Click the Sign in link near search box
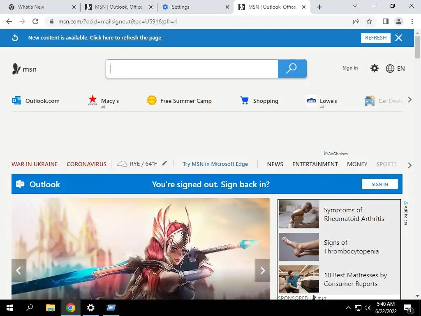 tap(350, 68)
